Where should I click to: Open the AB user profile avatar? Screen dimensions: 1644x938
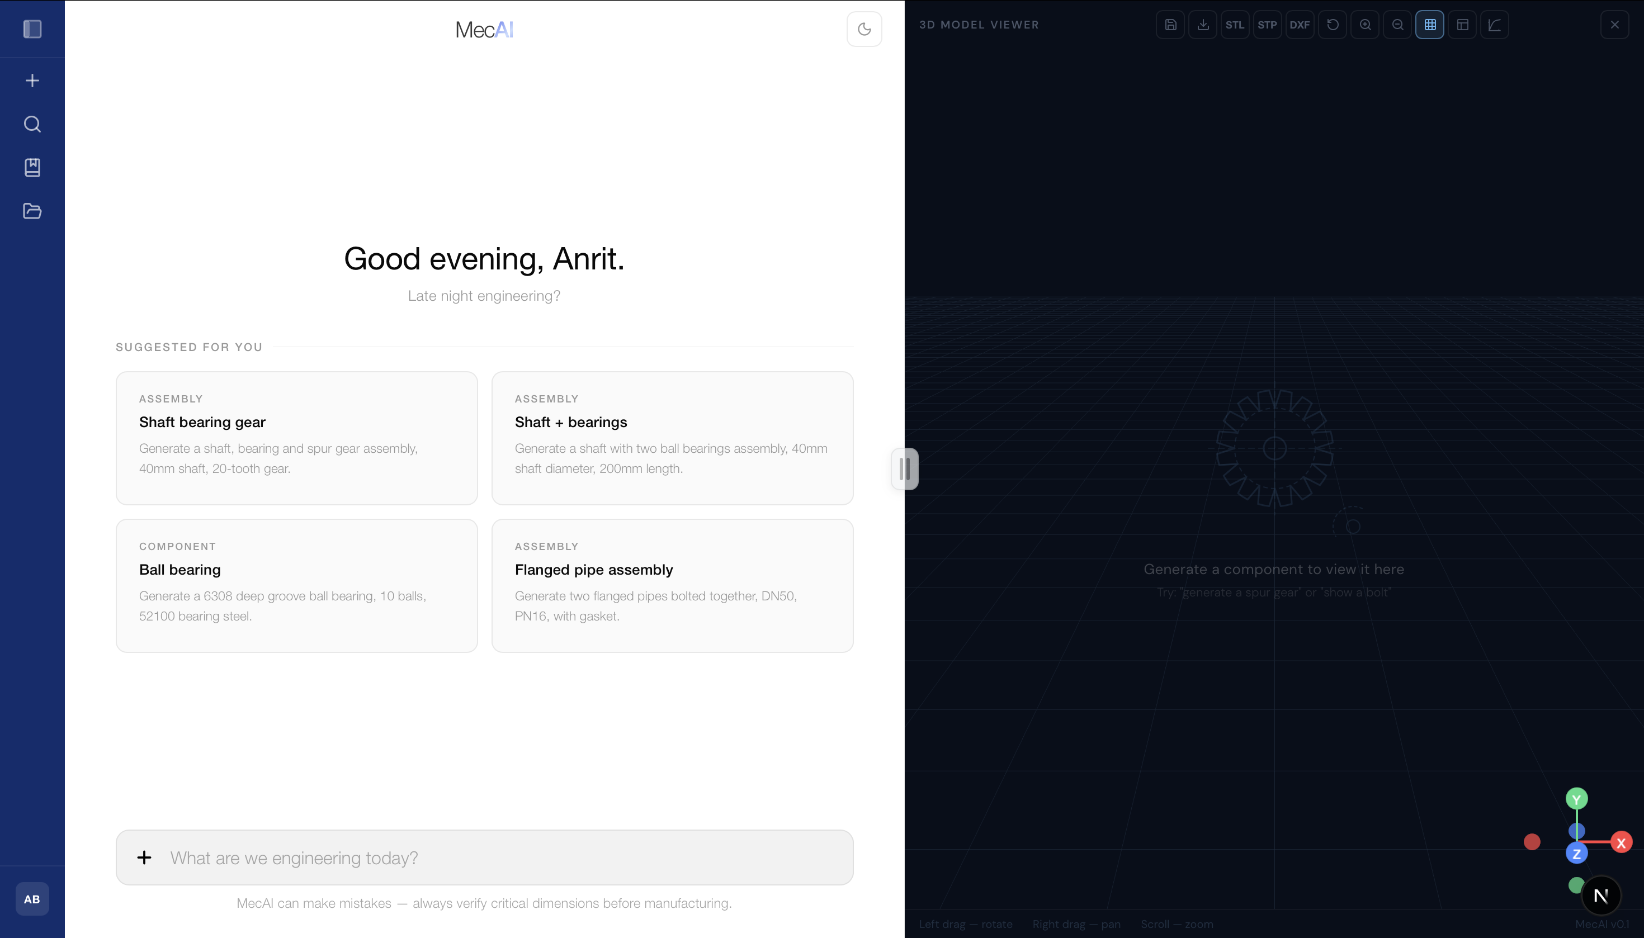pyautogui.click(x=32, y=899)
